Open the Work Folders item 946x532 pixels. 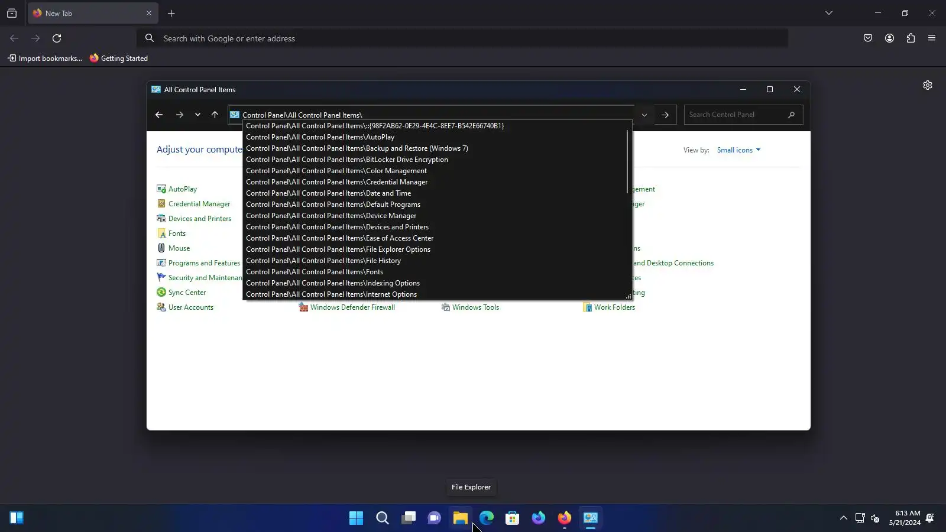pyautogui.click(x=609, y=307)
